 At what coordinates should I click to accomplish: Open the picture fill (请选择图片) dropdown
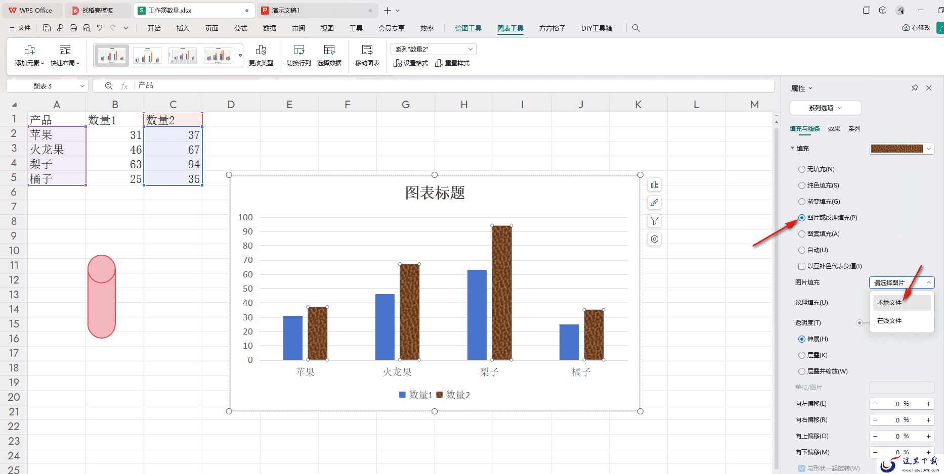click(x=902, y=282)
